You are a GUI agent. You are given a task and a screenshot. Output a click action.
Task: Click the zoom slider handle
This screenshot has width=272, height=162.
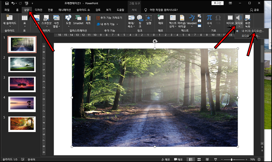[232, 159]
